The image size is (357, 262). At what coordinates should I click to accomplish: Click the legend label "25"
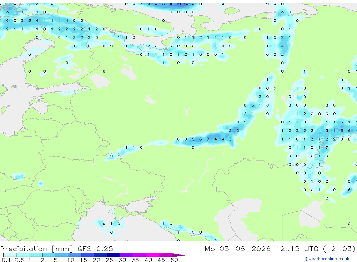point(110,260)
